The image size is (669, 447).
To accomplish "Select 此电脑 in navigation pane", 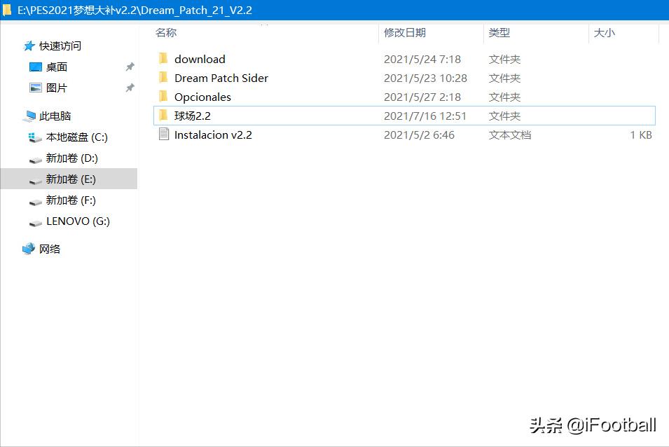I will coord(55,116).
